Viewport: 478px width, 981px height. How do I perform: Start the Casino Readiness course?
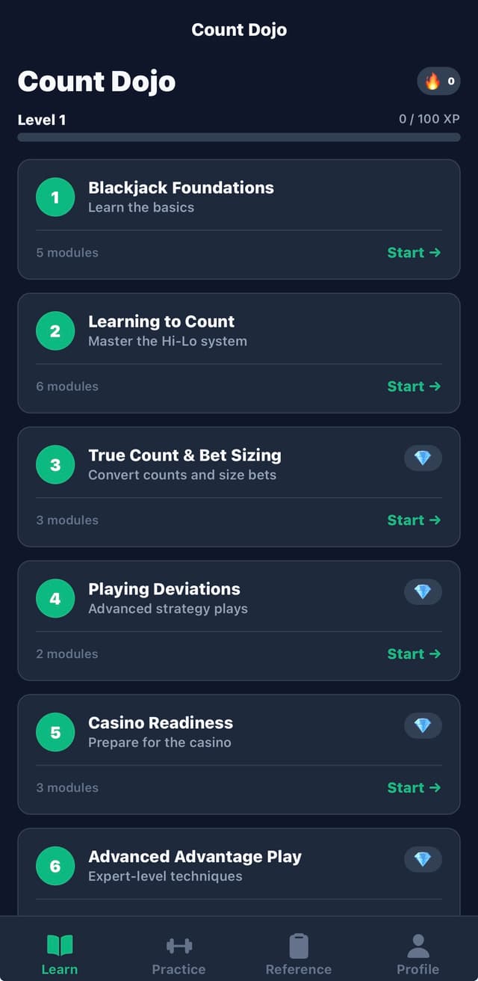(x=414, y=788)
